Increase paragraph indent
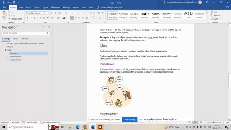Screen dimensions: 231x130 point(94,13)
